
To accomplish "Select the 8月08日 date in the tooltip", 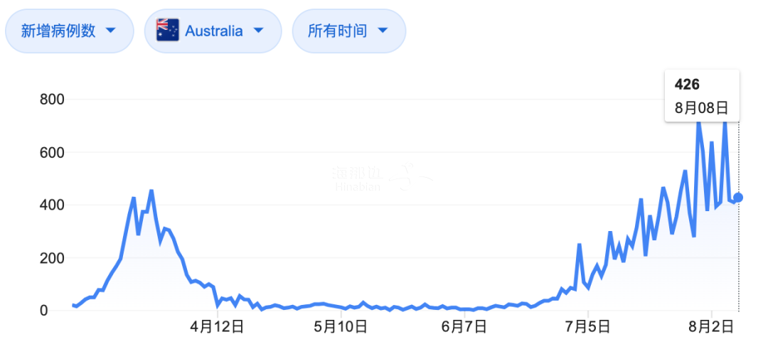I will coord(701,109).
